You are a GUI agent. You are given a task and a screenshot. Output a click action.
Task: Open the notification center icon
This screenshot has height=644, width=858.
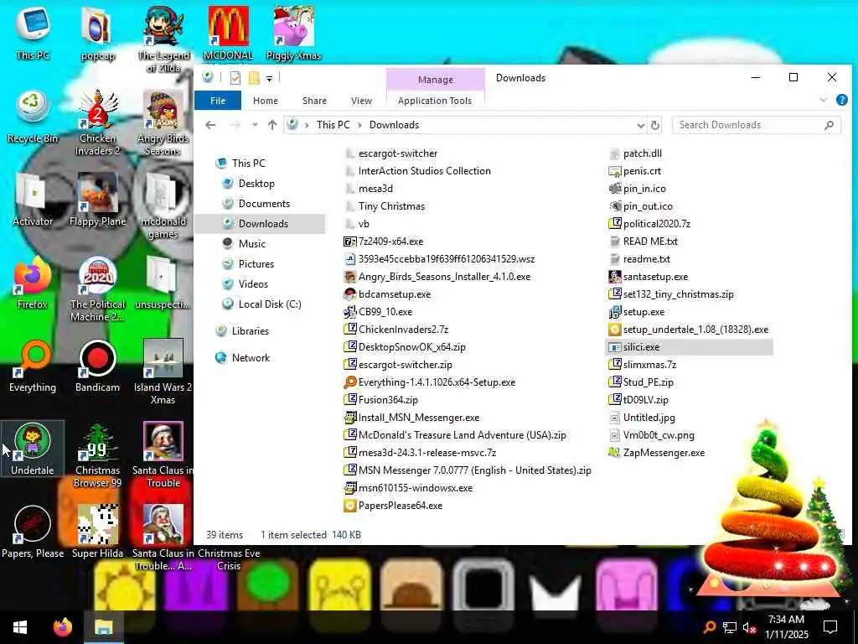830,627
